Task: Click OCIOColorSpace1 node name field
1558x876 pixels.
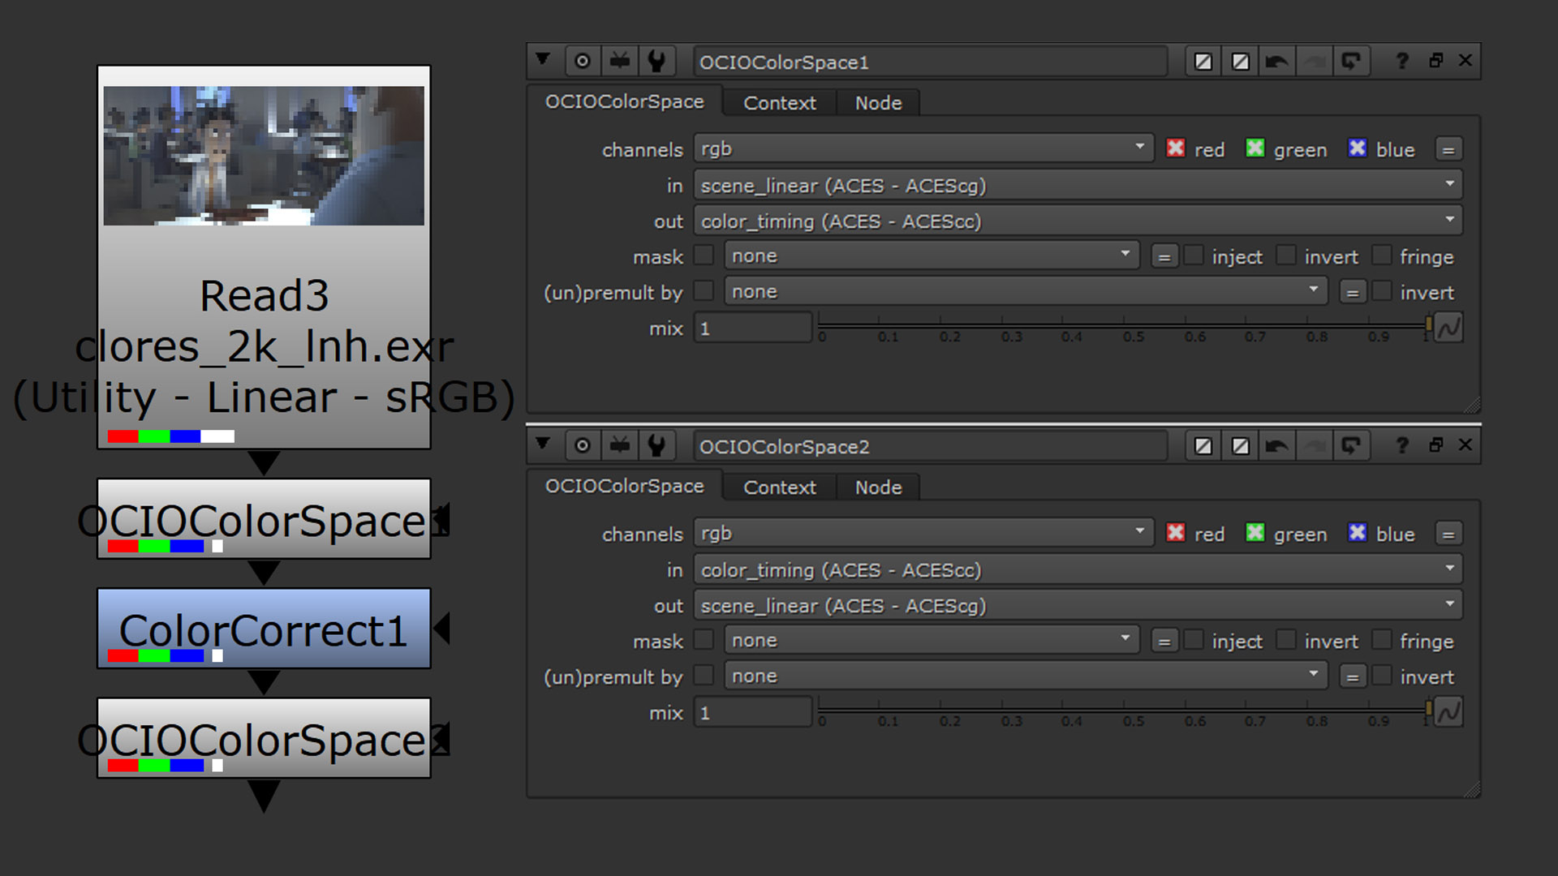Action: 929,62
